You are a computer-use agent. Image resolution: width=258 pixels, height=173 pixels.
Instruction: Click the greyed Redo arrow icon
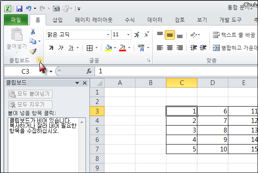tap(42, 9)
